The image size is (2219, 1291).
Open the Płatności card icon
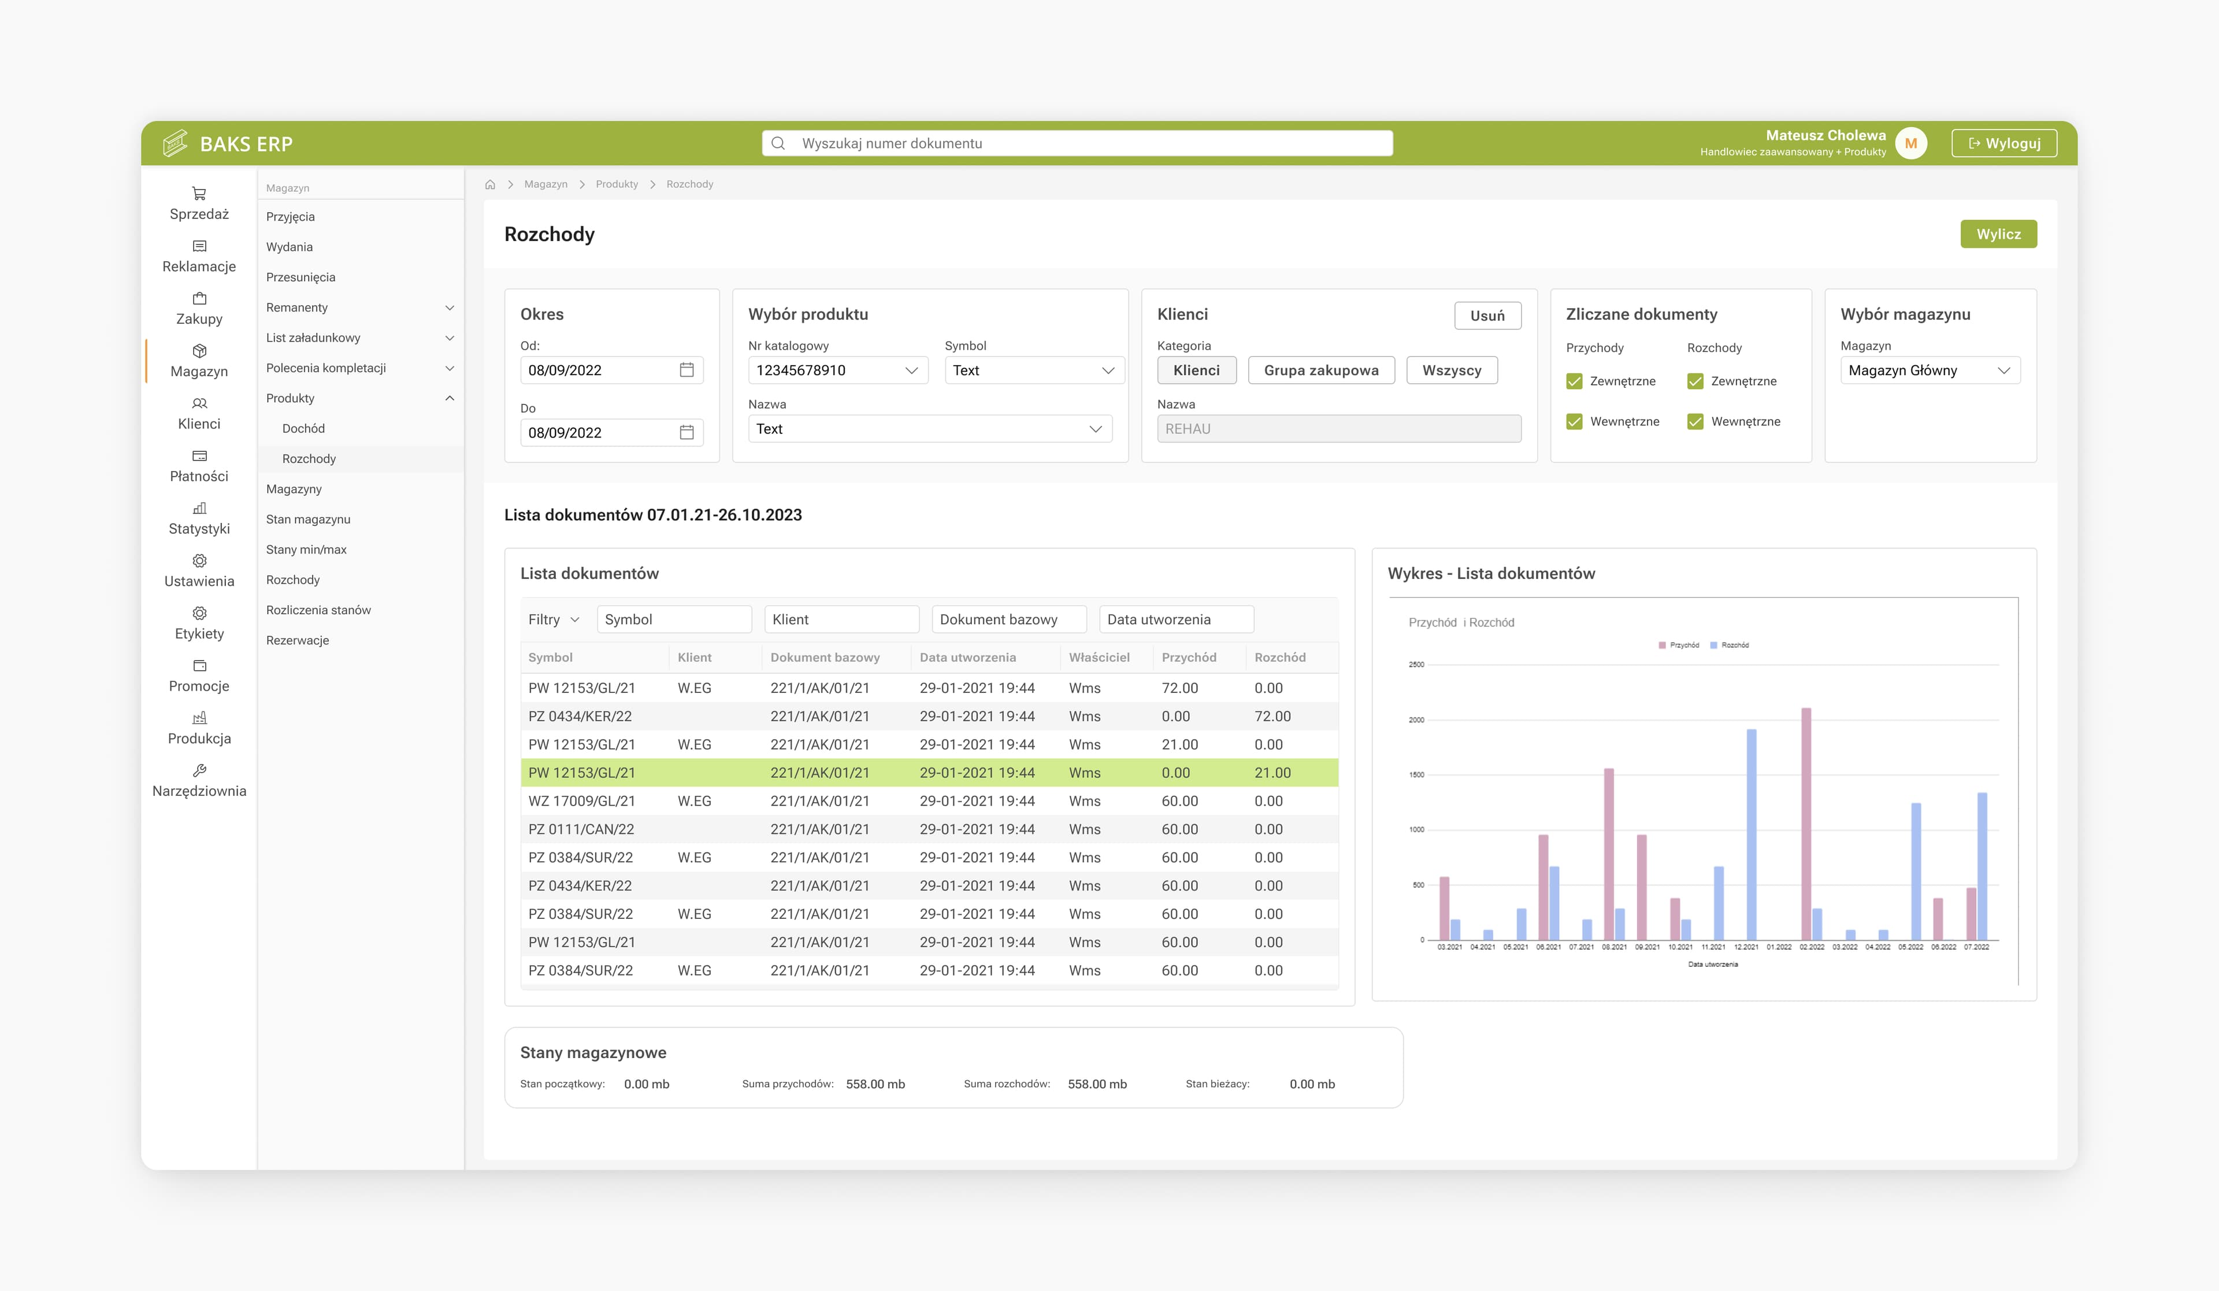[x=199, y=455]
